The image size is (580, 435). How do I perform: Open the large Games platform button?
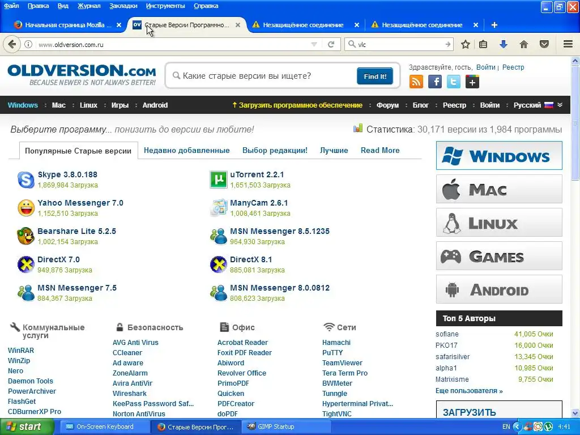click(499, 256)
